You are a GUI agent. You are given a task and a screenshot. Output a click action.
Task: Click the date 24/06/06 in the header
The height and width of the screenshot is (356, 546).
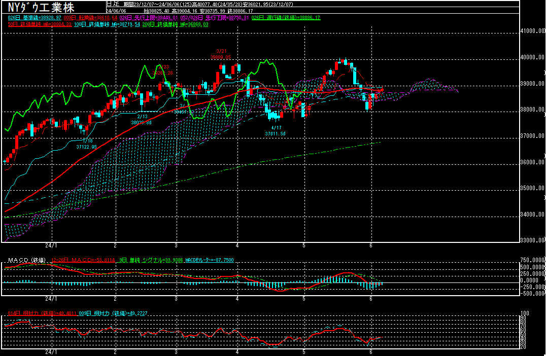(x=116, y=11)
